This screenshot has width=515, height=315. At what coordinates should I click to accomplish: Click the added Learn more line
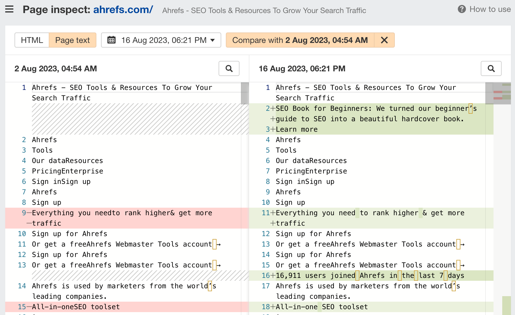[x=296, y=129]
